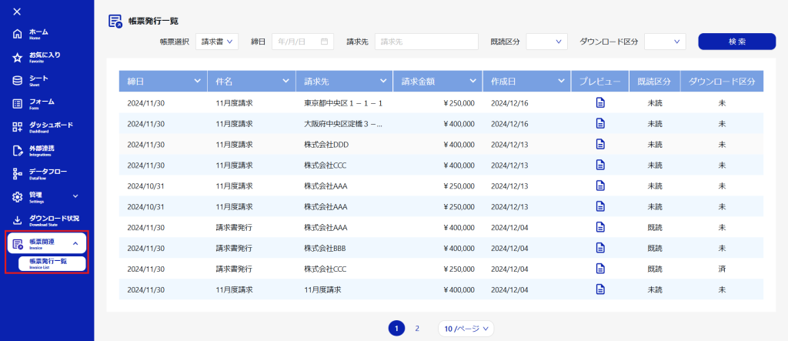788x341 pixels.
Task: Open the ダウンロード区分 filter dropdown
Action: (664, 42)
